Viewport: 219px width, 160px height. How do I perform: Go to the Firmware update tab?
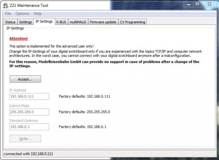[103, 22]
